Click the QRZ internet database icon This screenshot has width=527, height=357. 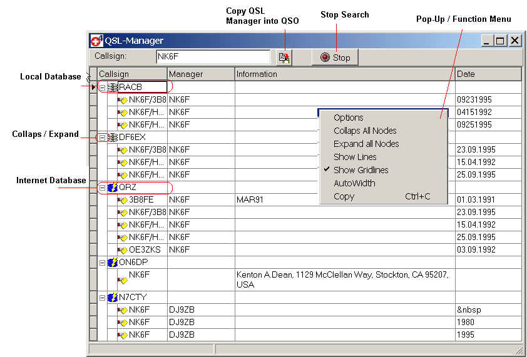[x=113, y=188]
